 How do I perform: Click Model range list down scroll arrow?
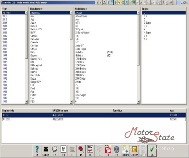[x=138, y=102]
